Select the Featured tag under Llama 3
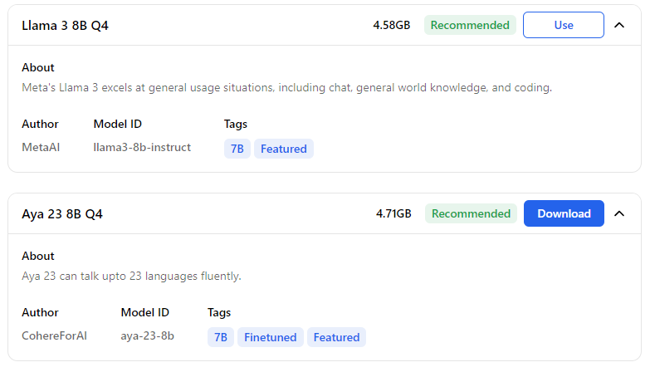Screen dimensions: 650x372 (284, 149)
